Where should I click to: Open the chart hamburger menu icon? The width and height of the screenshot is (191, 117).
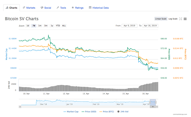click(x=185, y=19)
